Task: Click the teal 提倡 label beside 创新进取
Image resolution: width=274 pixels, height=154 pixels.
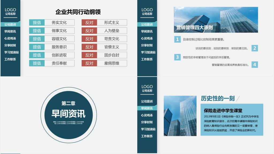Action: (37, 55)
